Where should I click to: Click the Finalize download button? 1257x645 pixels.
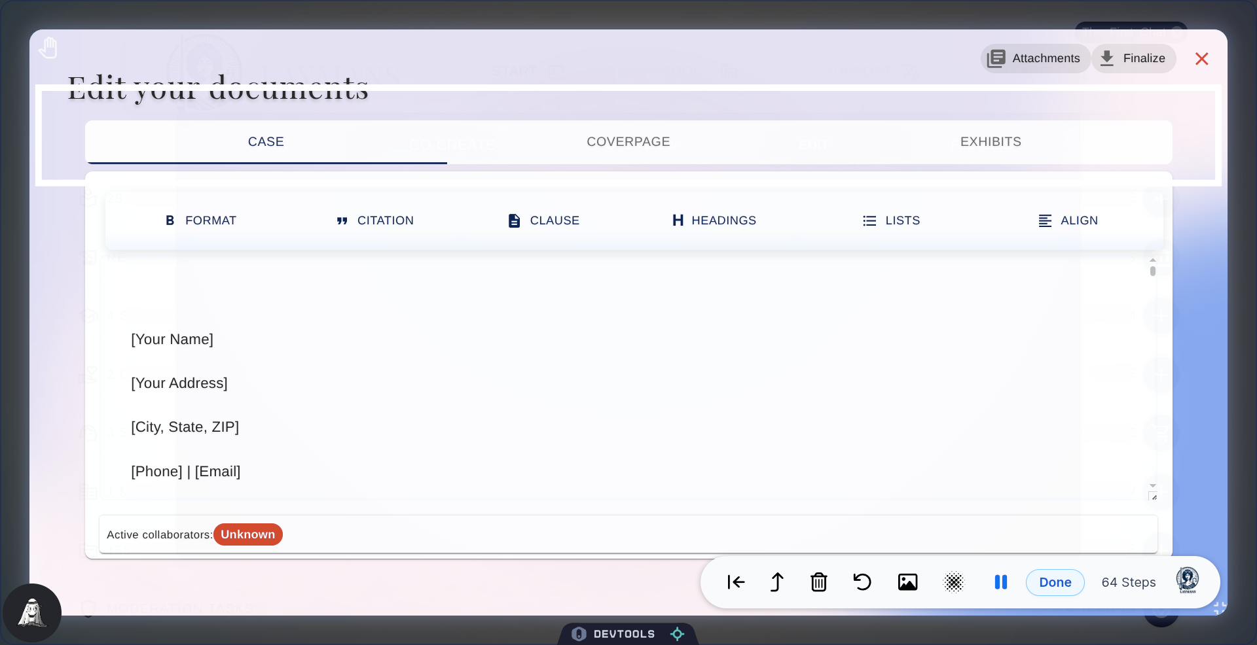(1134, 58)
